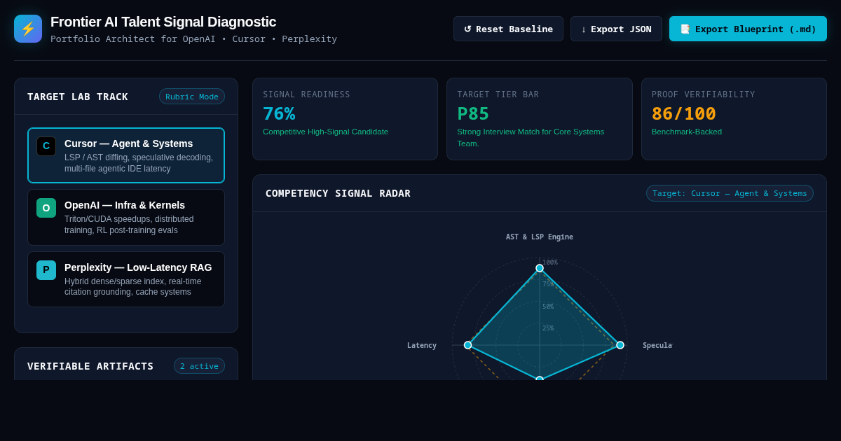Click the 'Target Lab Track' panel heading
Image resolution: width=841 pixels, height=441 pixels.
click(78, 97)
